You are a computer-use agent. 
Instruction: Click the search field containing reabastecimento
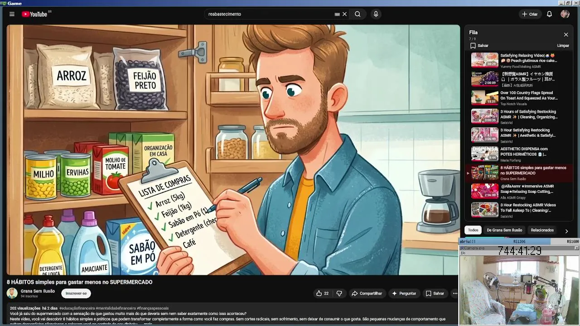[270, 14]
